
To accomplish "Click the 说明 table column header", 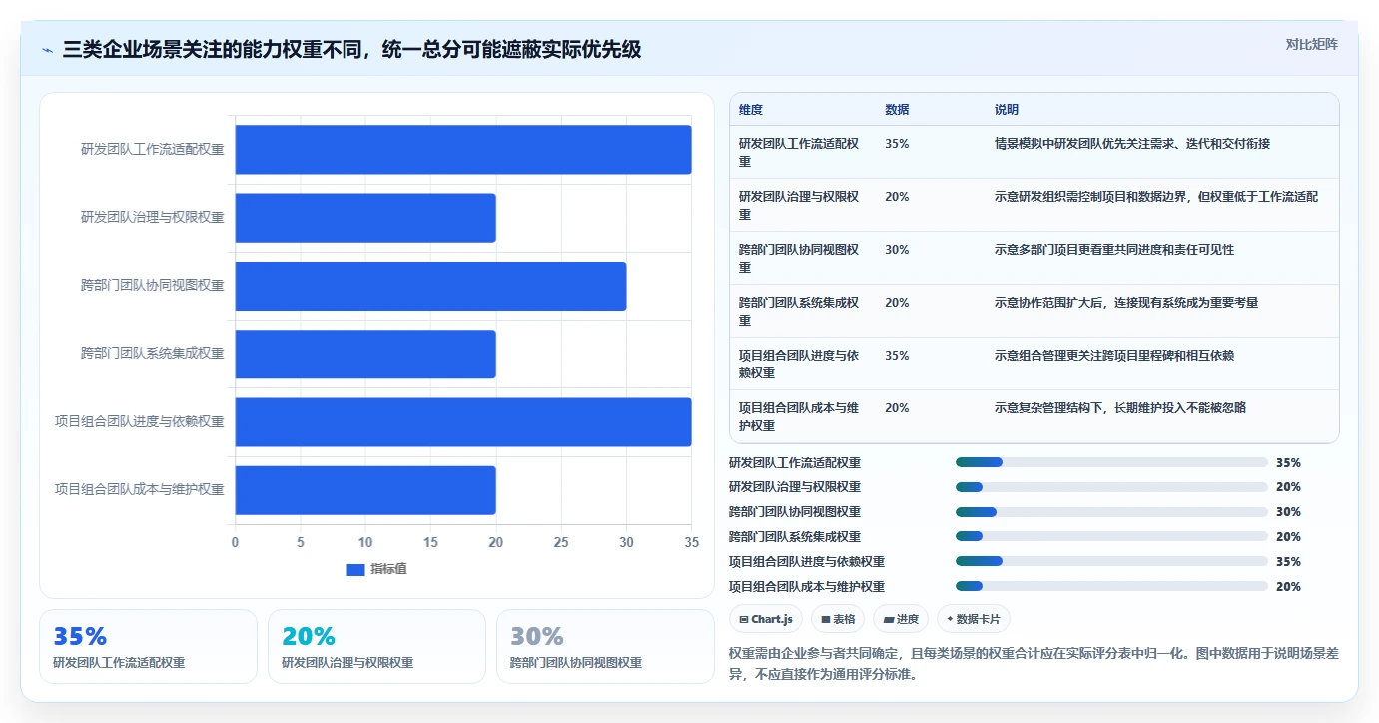I will click(x=1007, y=110).
